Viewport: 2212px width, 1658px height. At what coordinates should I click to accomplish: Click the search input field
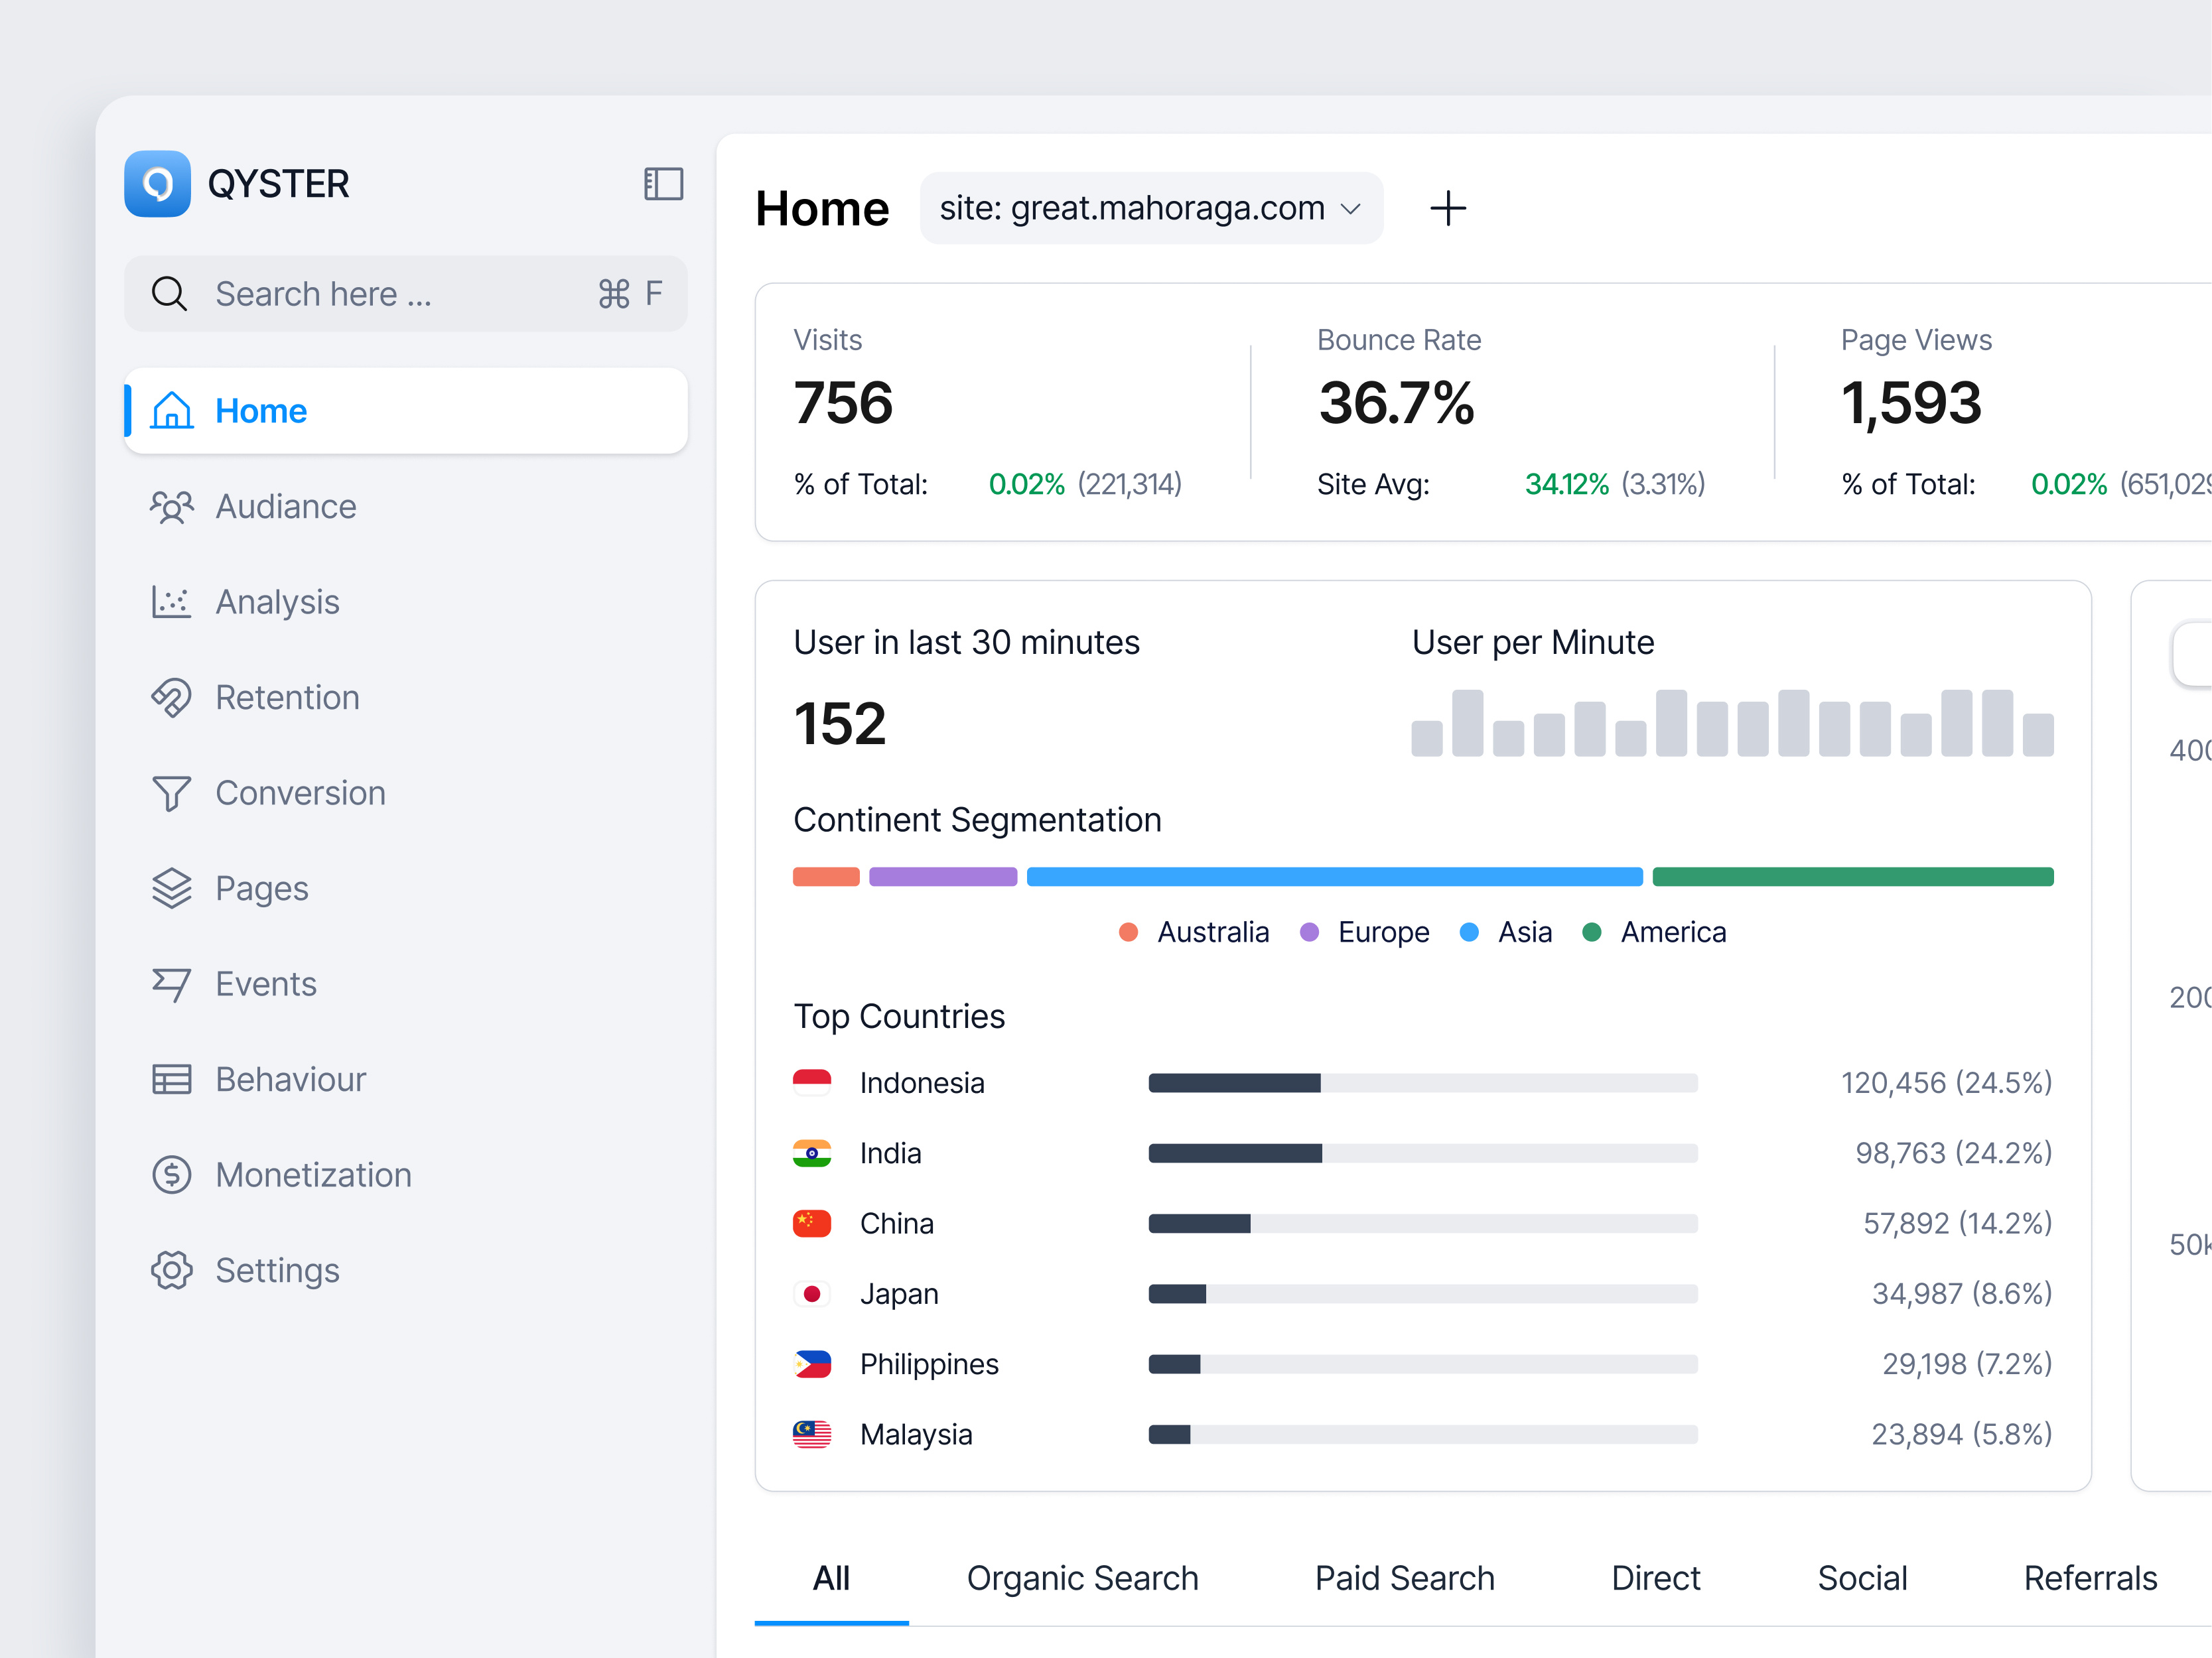coord(400,293)
